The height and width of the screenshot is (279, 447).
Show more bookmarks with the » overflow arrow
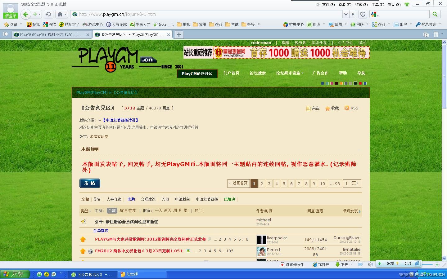(259, 24)
